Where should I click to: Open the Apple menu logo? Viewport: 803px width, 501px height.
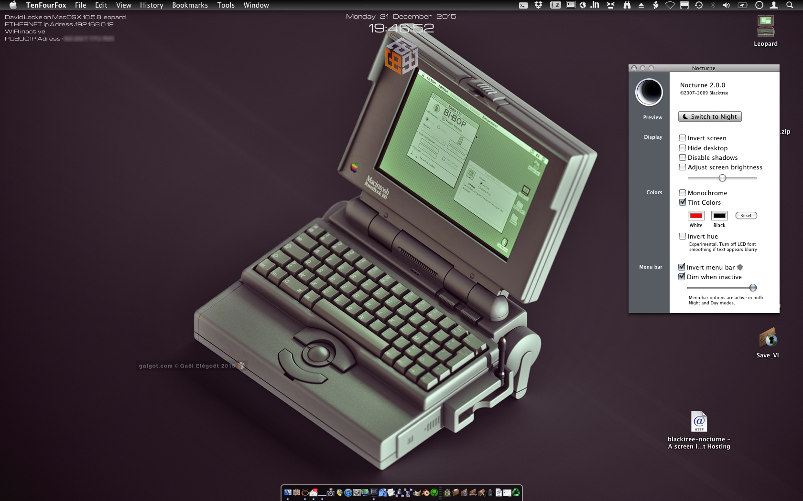point(13,5)
